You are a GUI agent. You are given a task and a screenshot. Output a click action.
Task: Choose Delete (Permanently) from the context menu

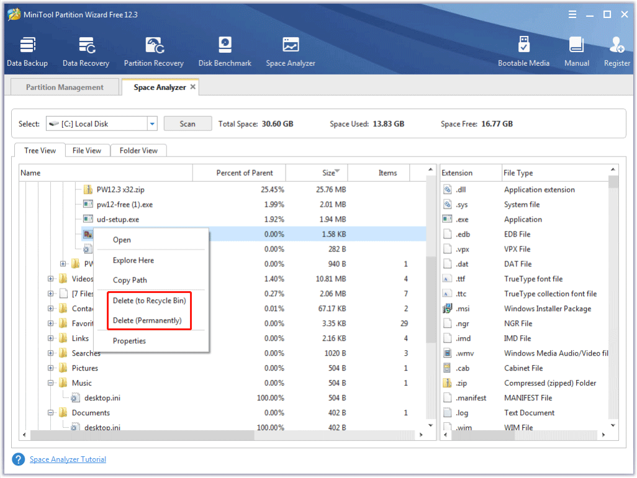click(x=147, y=320)
